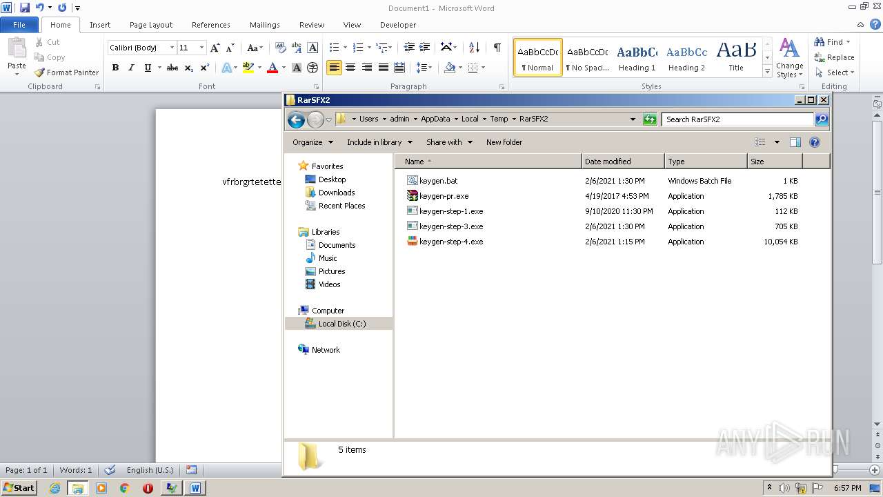Toggle Strikethrough formatting
Screen dimensions: 883x497
coord(172,68)
